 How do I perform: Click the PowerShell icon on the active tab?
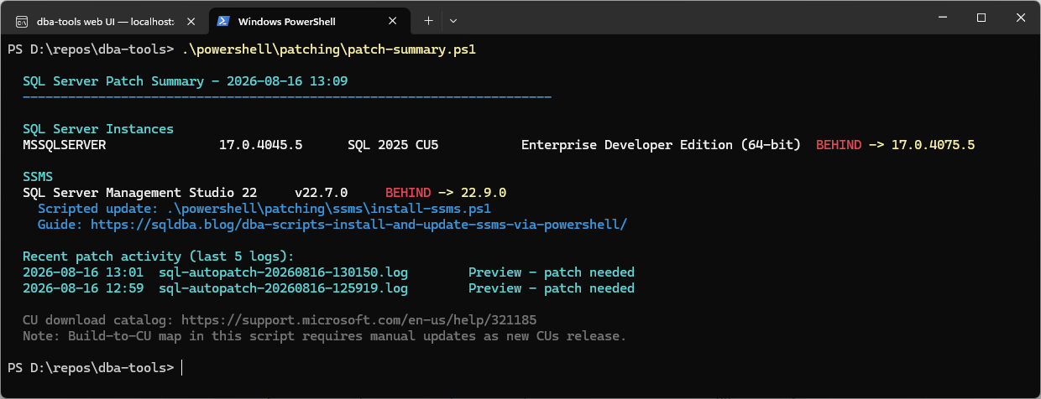[223, 20]
